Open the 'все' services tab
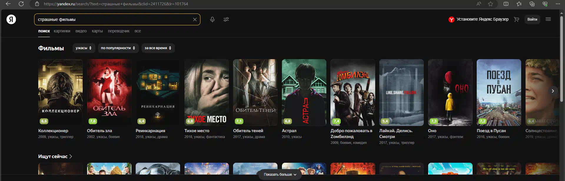565x181 pixels. click(138, 31)
